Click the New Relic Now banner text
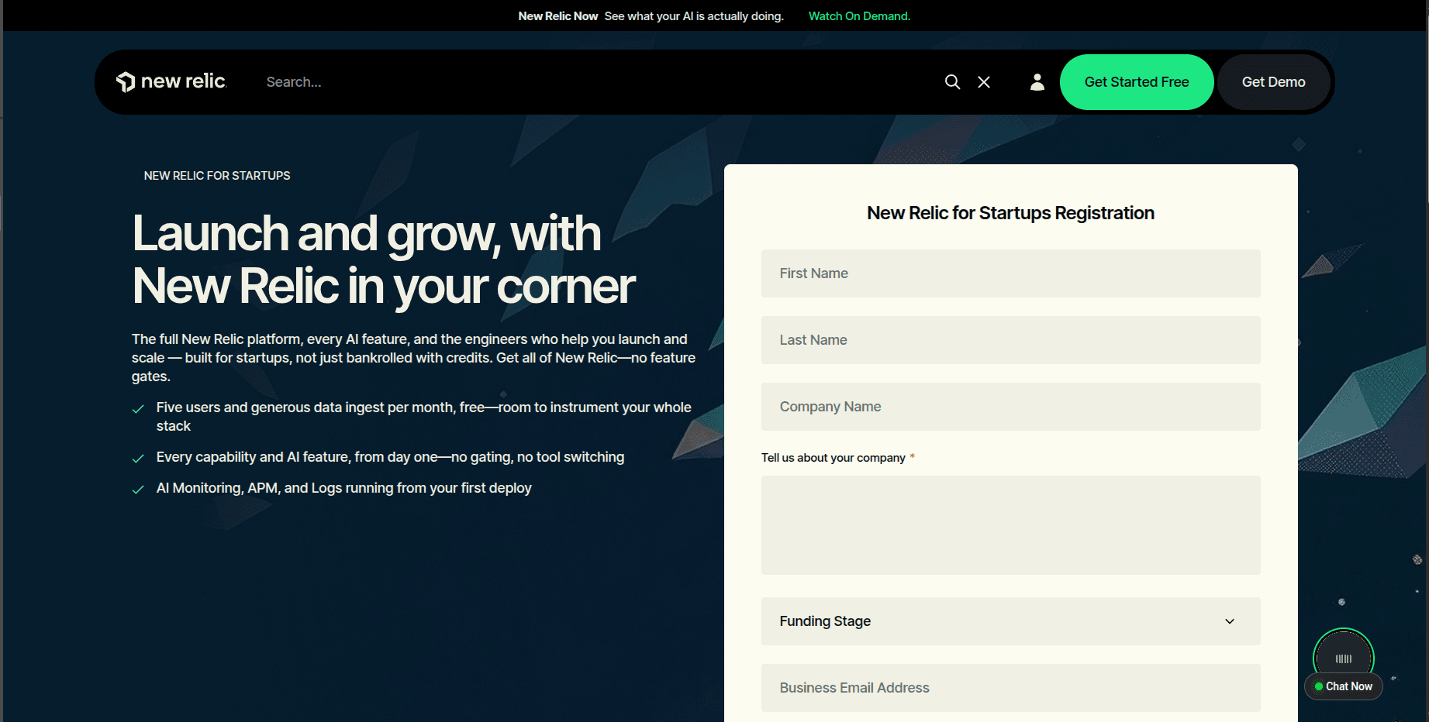The image size is (1429, 722). point(557,15)
